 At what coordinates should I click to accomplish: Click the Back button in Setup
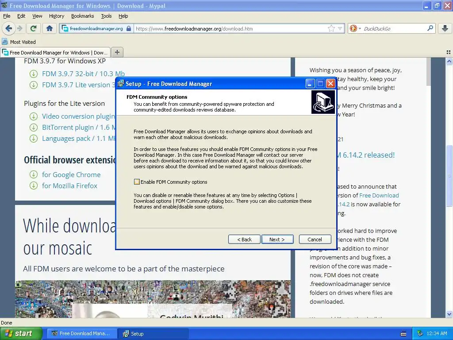tap(244, 239)
